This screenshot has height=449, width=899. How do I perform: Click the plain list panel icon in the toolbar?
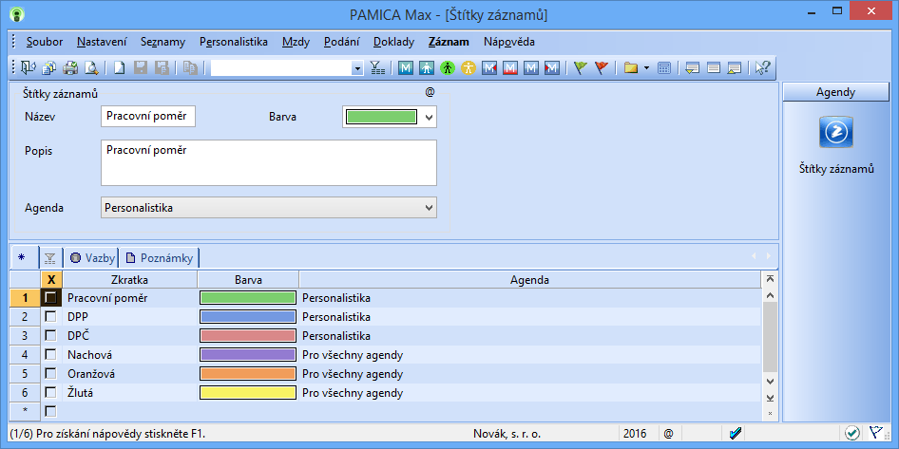tap(714, 68)
